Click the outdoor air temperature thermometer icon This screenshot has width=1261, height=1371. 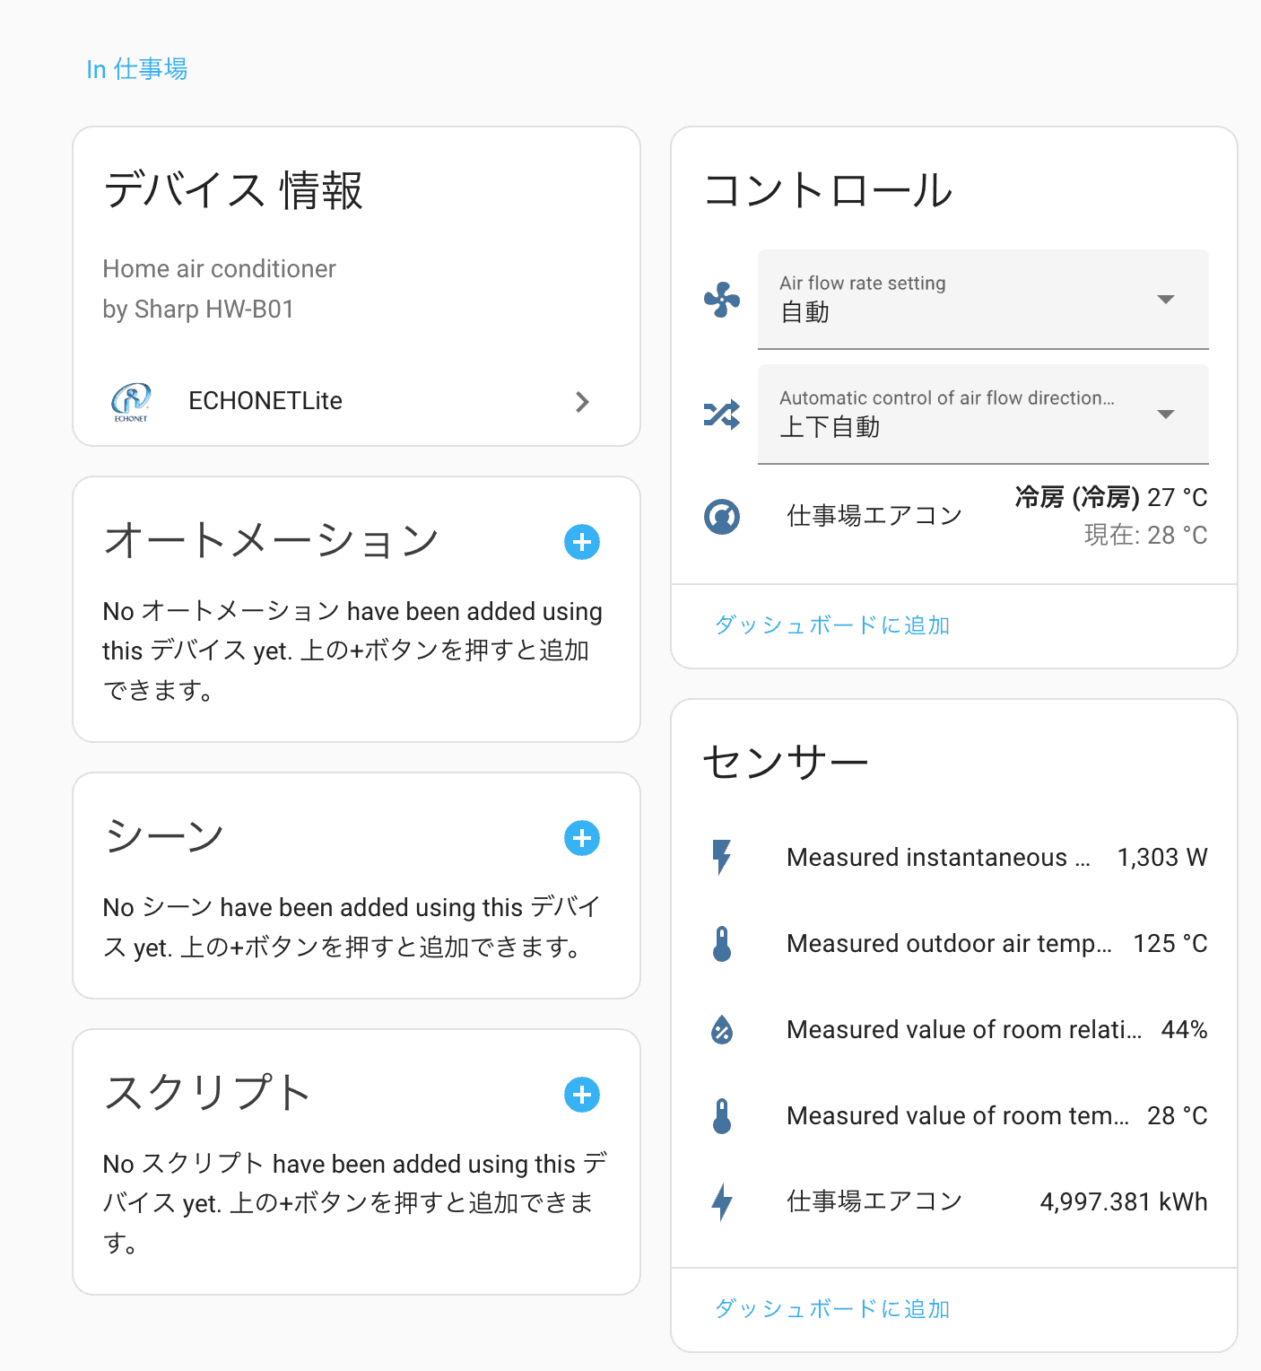pyautogui.click(x=722, y=944)
